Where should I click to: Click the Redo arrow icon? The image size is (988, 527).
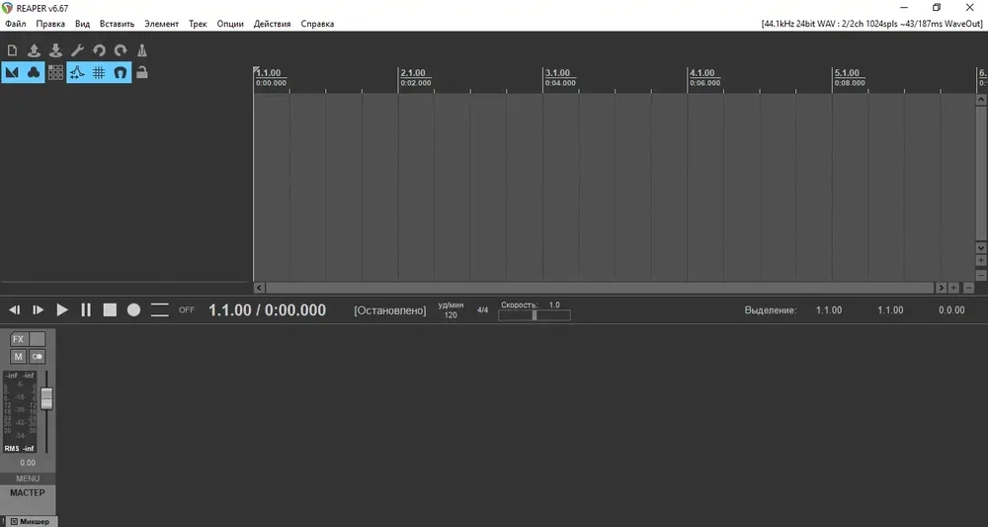click(x=121, y=50)
